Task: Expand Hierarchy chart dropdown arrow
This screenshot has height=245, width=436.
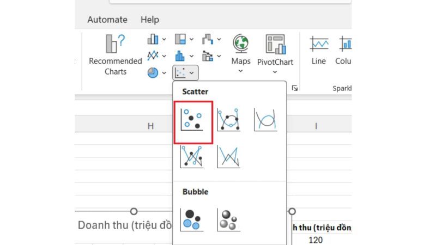Action: click(x=192, y=39)
